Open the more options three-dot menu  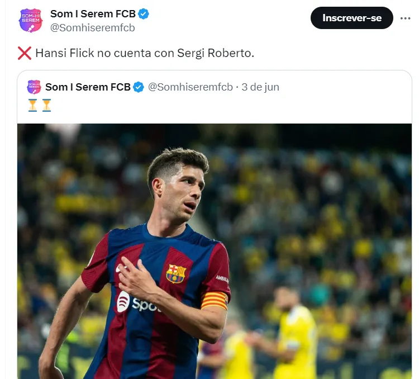tap(405, 18)
